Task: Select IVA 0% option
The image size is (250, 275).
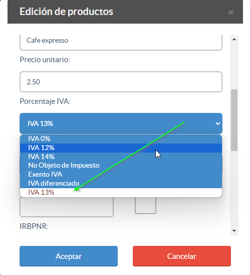Action: (121, 139)
